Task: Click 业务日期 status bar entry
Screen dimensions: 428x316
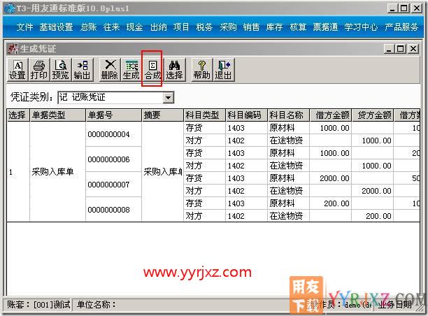Action: tap(395, 305)
